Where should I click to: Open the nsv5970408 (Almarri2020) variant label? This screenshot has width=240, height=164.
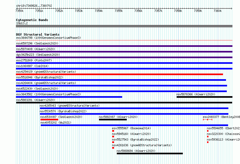(x=36, y=49)
